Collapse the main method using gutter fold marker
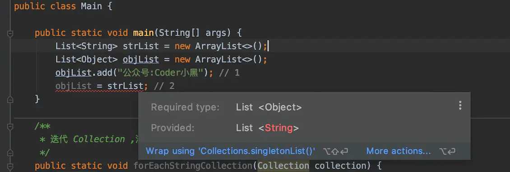510x172 pixels. 10,33
